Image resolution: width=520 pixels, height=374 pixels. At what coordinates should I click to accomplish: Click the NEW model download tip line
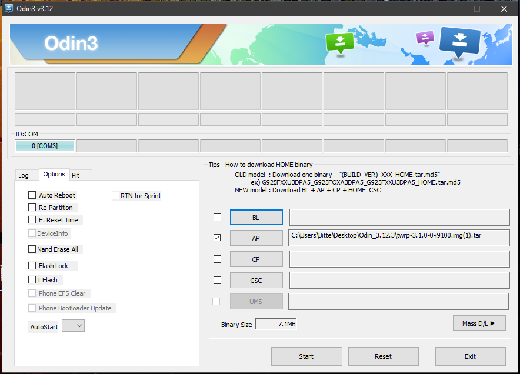(308, 190)
